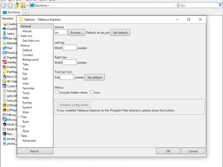Select Systray in the options tree
223x167 pixels.
tap(27, 102)
